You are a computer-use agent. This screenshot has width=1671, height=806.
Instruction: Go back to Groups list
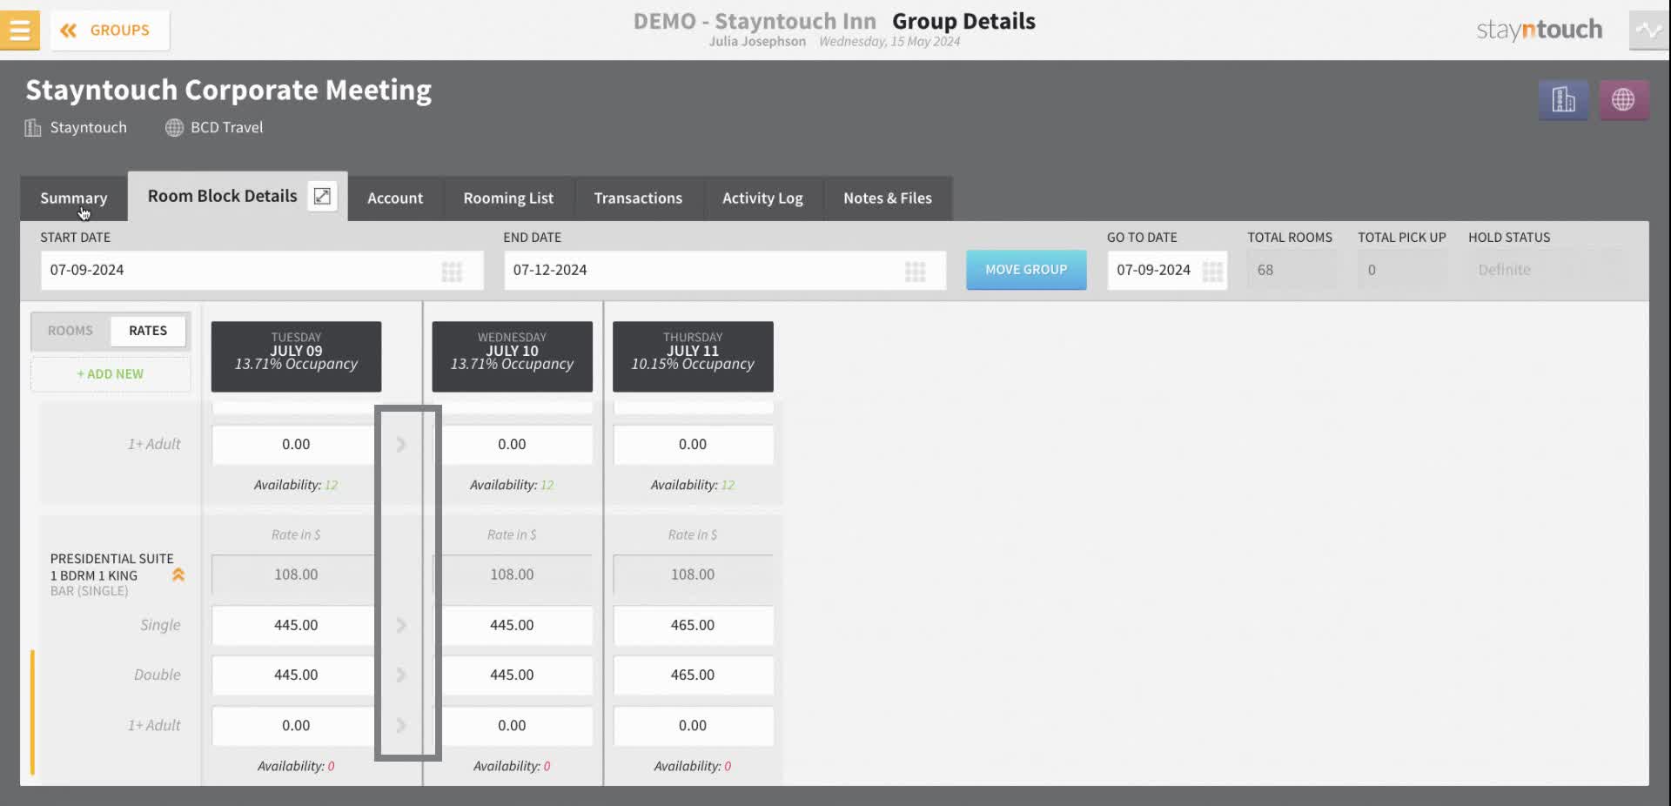tap(110, 30)
